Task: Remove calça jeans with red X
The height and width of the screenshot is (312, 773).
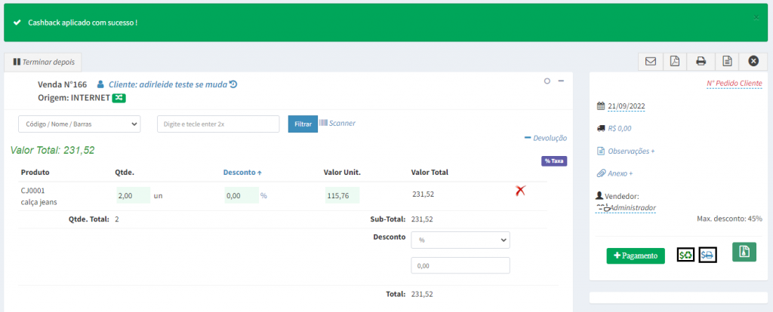Action: pyautogui.click(x=519, y=191)
